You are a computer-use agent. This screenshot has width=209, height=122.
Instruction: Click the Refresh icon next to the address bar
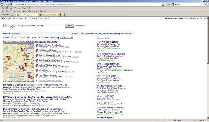point(166,4)
